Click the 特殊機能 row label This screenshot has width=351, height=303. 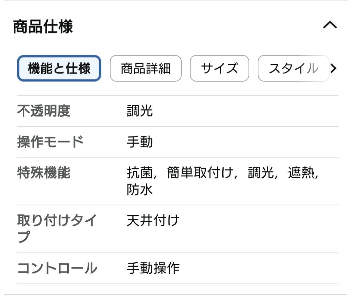click(44, 173)
